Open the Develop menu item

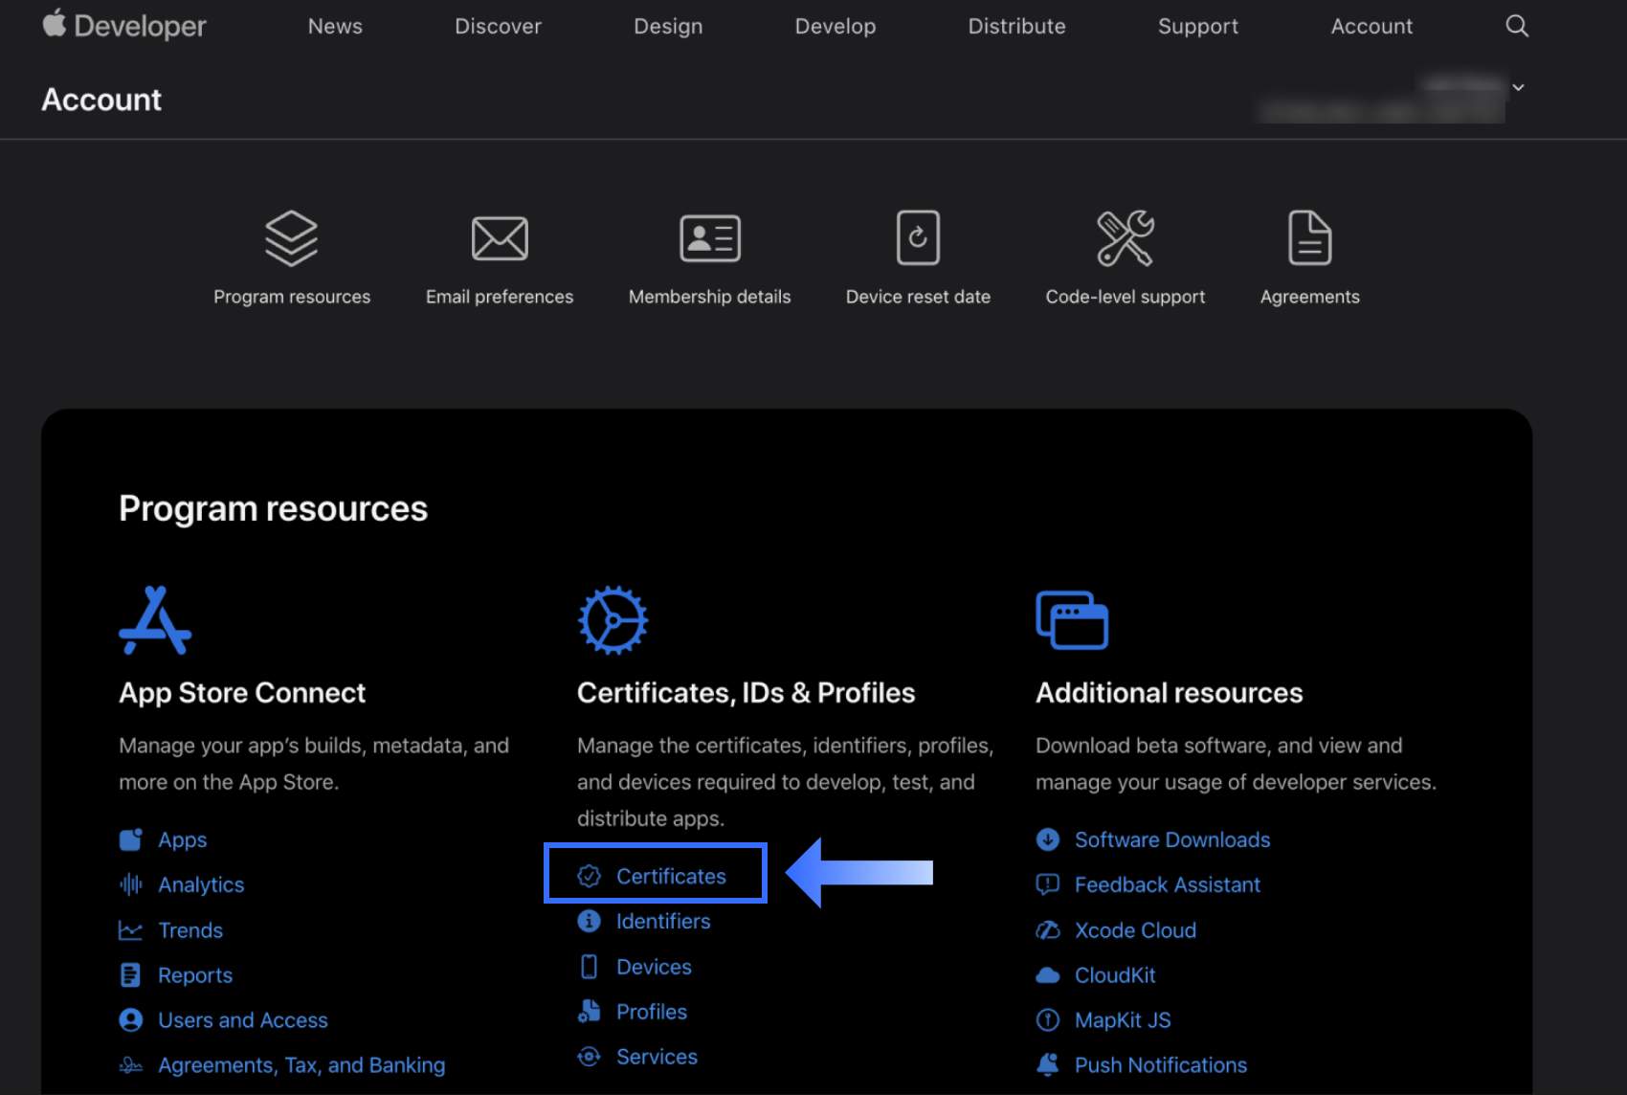(x=835, y=26)
